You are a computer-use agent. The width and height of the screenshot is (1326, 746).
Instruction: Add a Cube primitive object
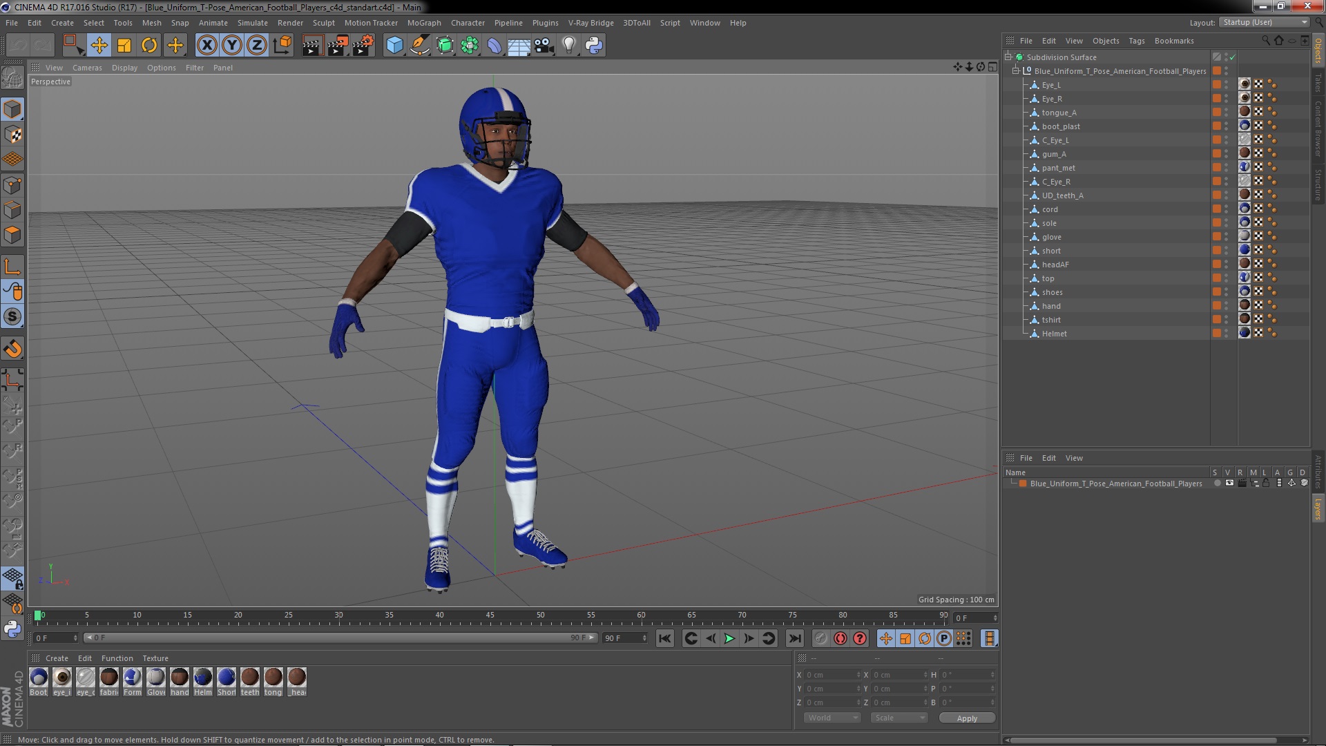point(394,46)
